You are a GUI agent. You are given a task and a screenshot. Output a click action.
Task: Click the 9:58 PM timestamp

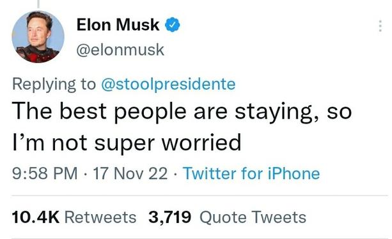(45, 173)
